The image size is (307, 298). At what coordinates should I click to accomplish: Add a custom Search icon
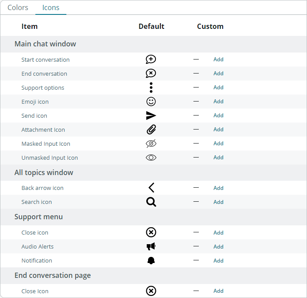[x=218, y=202]
